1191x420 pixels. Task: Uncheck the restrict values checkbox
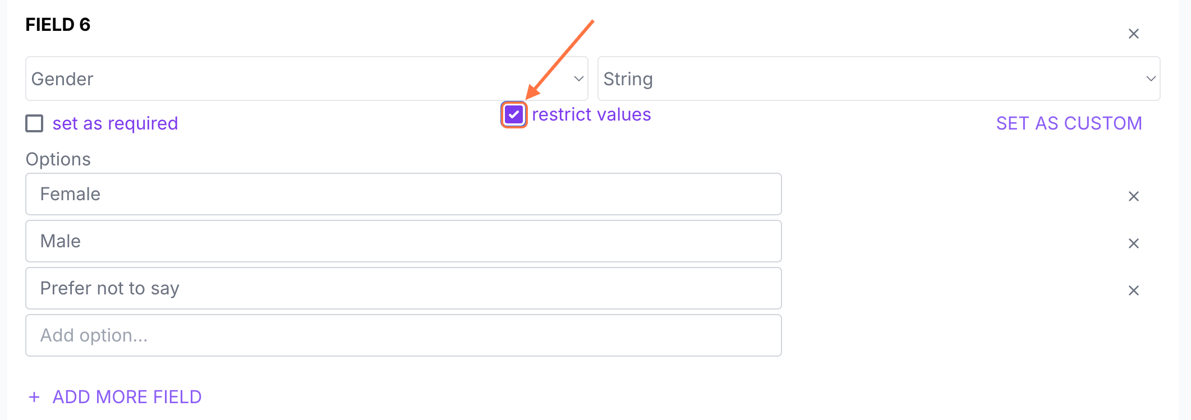pos(514,115)
